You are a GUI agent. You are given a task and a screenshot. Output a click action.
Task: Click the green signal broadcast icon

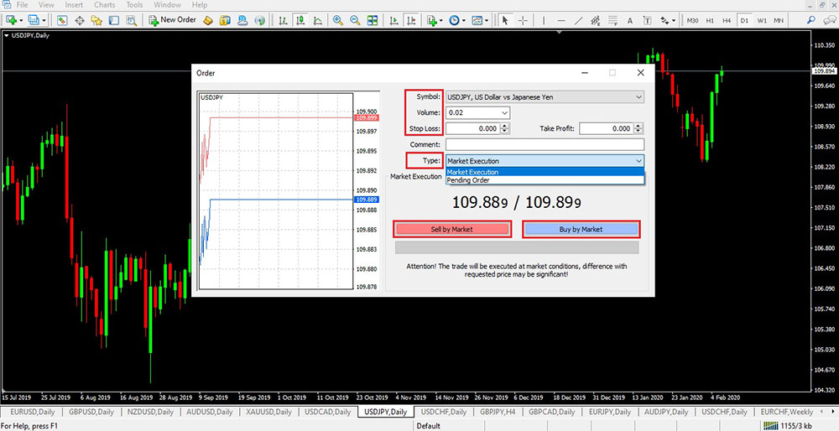[259, 20]
